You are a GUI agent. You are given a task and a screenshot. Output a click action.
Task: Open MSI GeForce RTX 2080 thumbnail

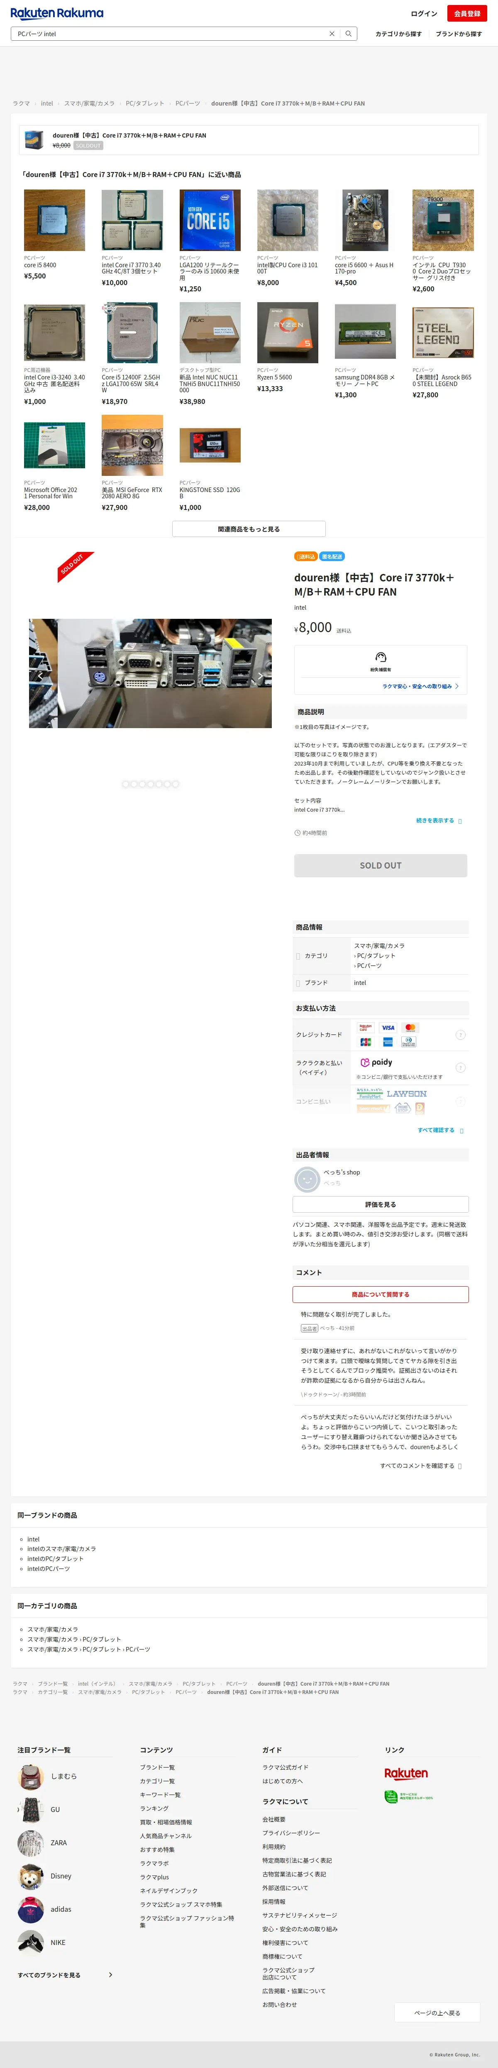[x=132, y=446]
